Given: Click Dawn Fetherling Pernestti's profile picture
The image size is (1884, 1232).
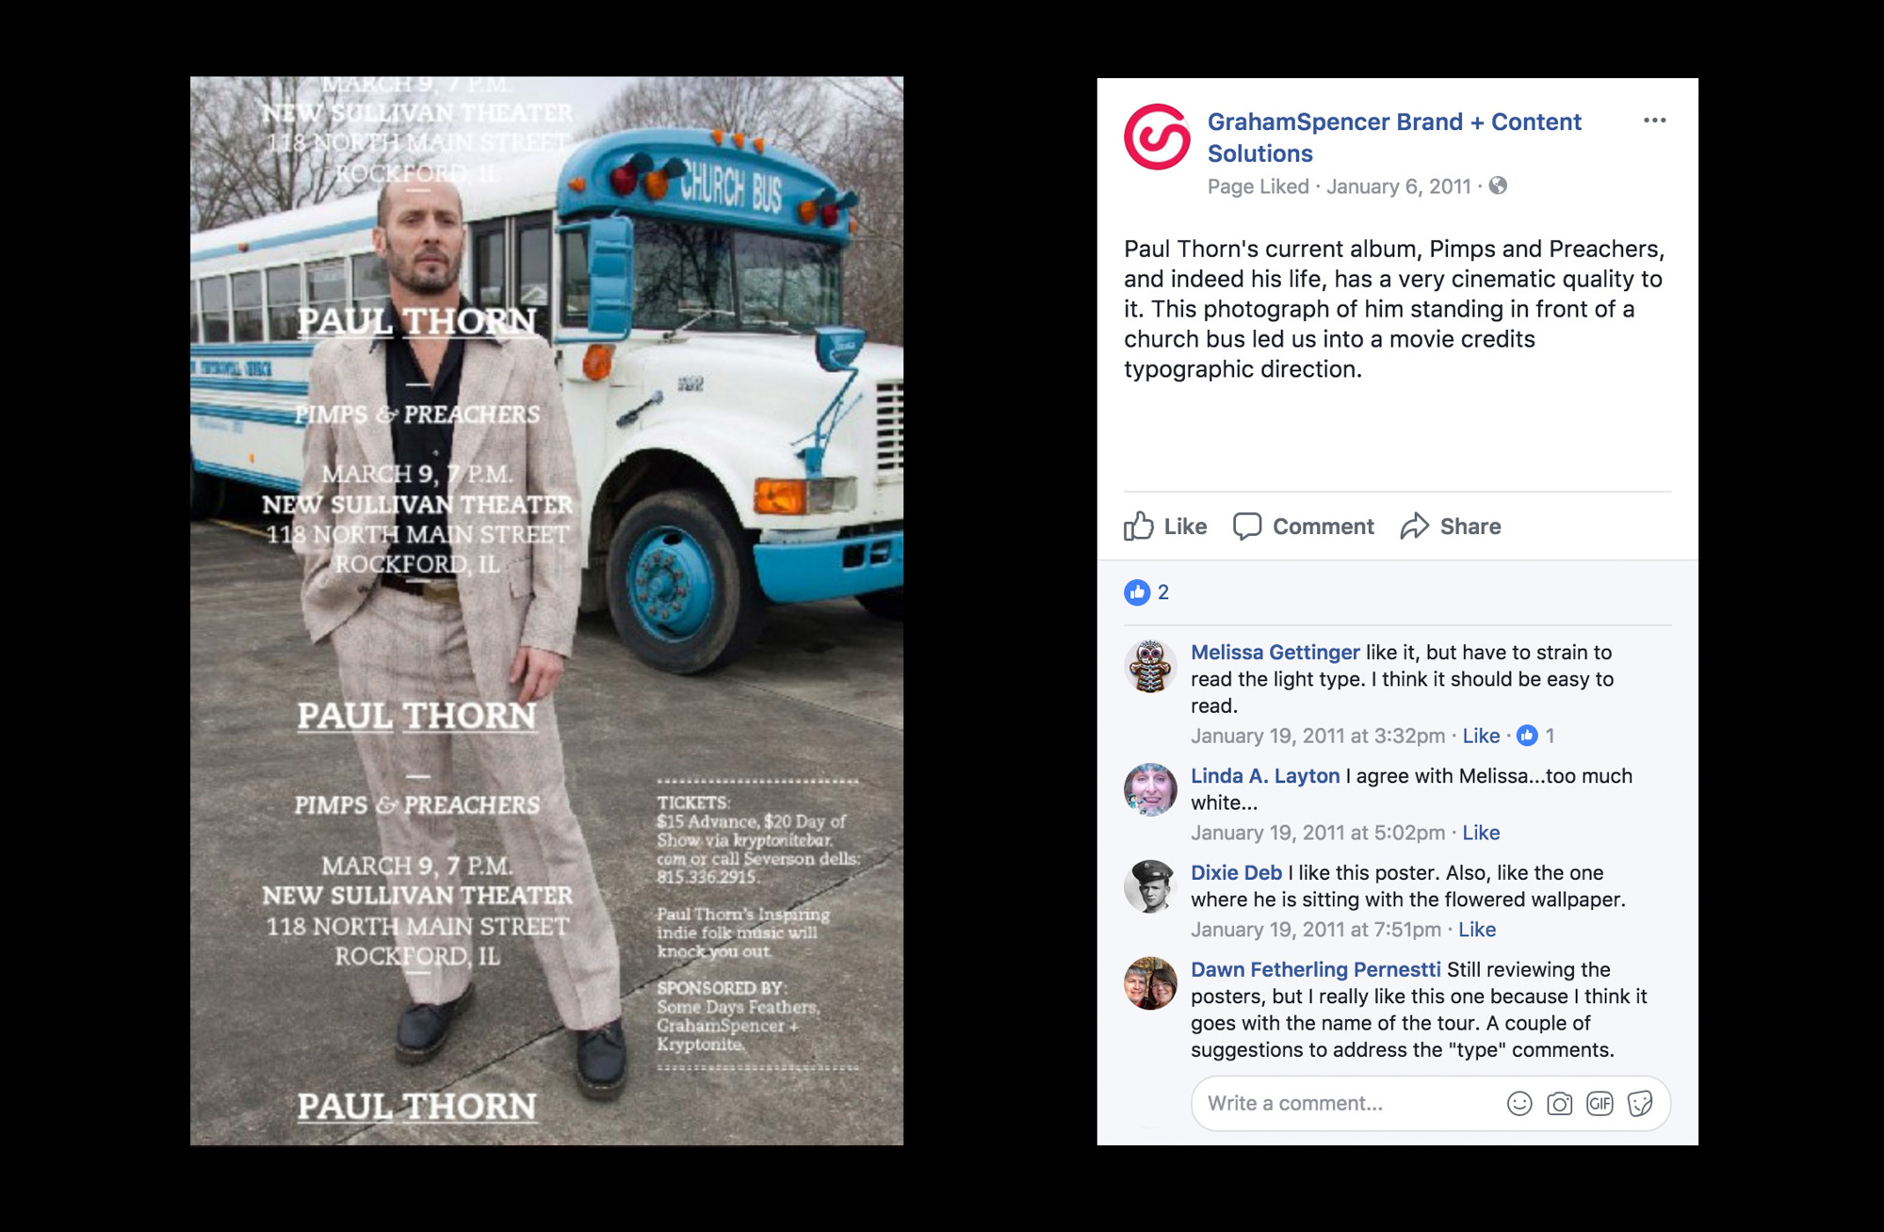Looking at the screenshot, I should point(1150,983).
